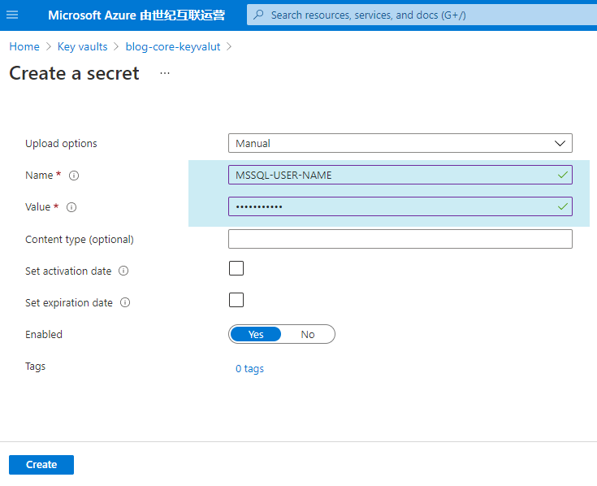
Task: Show info tooltip for Value
Action: pyautogui.click(x=71, y=207)
